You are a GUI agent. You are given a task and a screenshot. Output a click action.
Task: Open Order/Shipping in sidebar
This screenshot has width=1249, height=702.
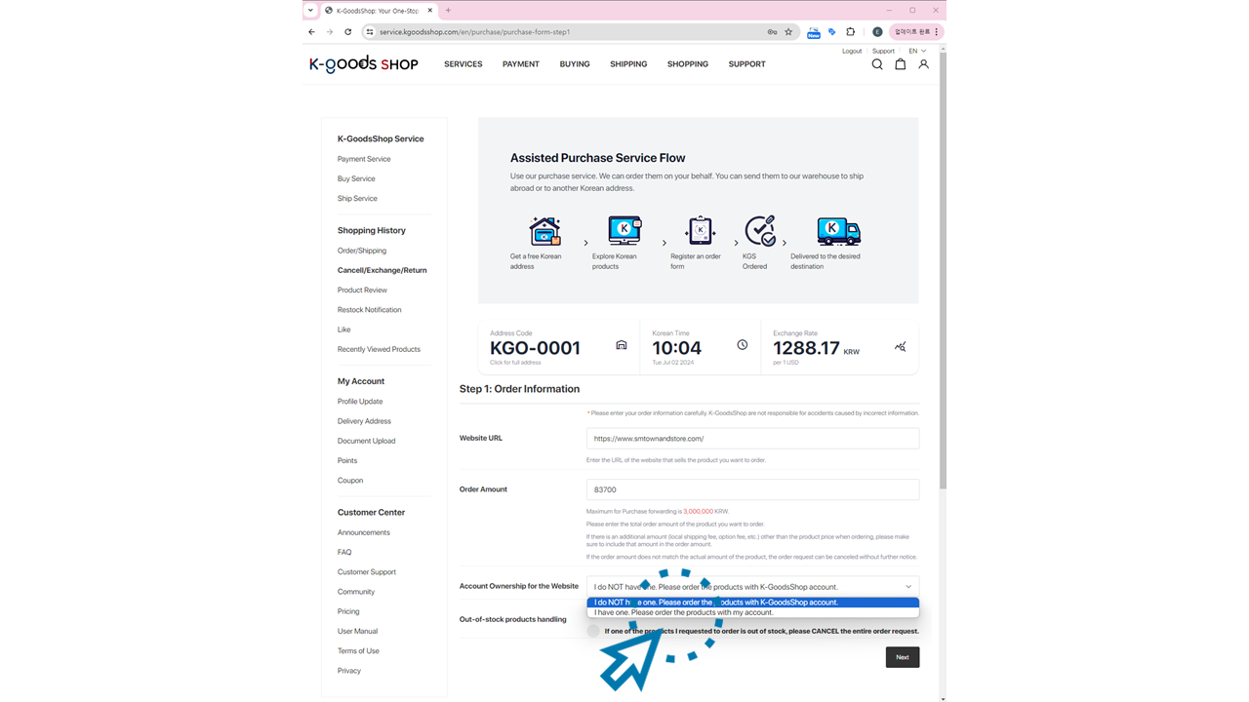click(x=362, y=251)
